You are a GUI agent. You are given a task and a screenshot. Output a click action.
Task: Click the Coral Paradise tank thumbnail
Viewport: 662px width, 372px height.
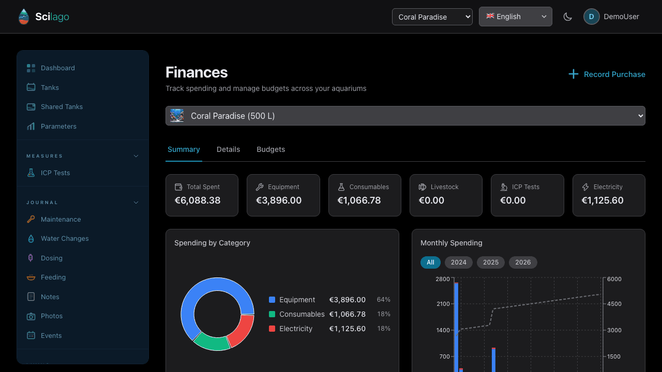[177, 115]
